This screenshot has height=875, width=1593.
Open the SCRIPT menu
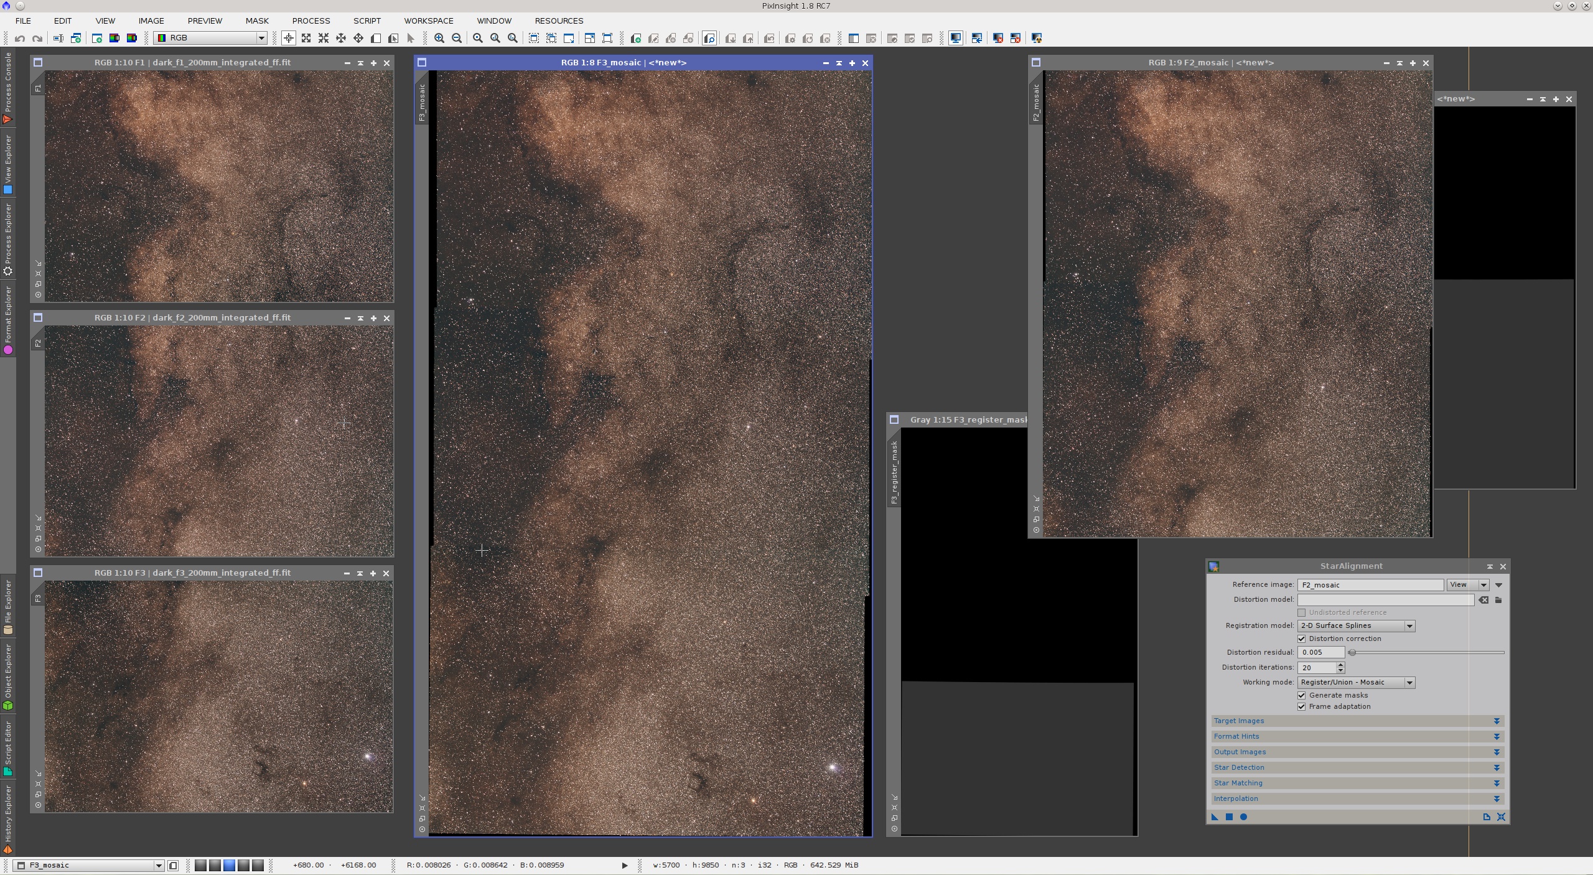pos(367,21)
